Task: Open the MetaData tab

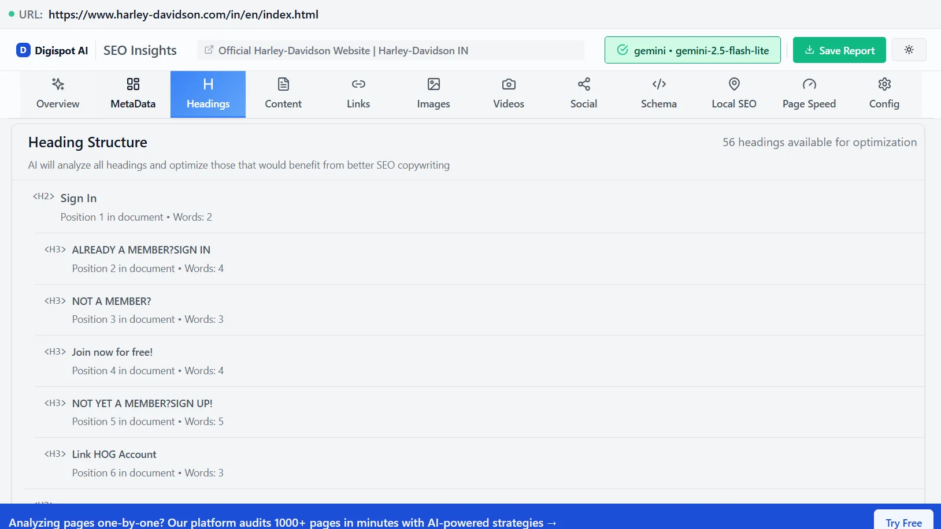Action: point(133,95)
